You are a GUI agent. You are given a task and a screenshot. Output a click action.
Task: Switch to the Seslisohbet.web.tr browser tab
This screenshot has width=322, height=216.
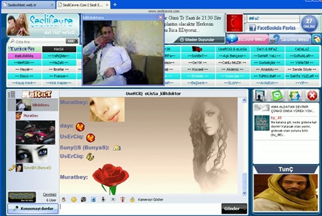pyautogui.click(x=28, y=4)
